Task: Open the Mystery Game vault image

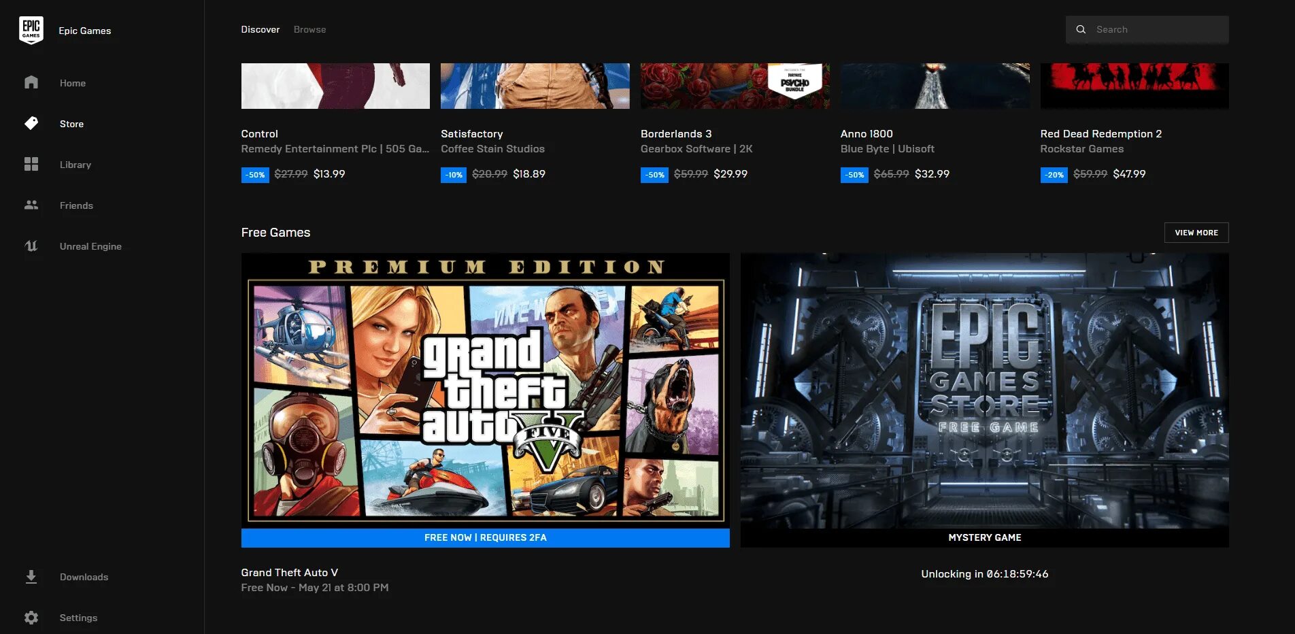Action: (984, 391)
